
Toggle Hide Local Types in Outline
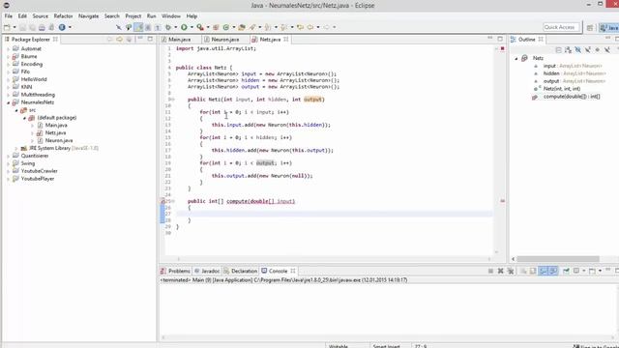point(607,49)
